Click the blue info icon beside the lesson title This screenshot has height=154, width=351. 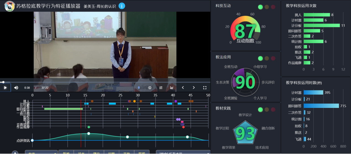122,6
